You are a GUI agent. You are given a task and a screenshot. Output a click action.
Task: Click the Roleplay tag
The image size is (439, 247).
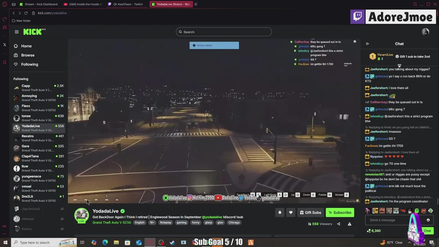(166, 223)
